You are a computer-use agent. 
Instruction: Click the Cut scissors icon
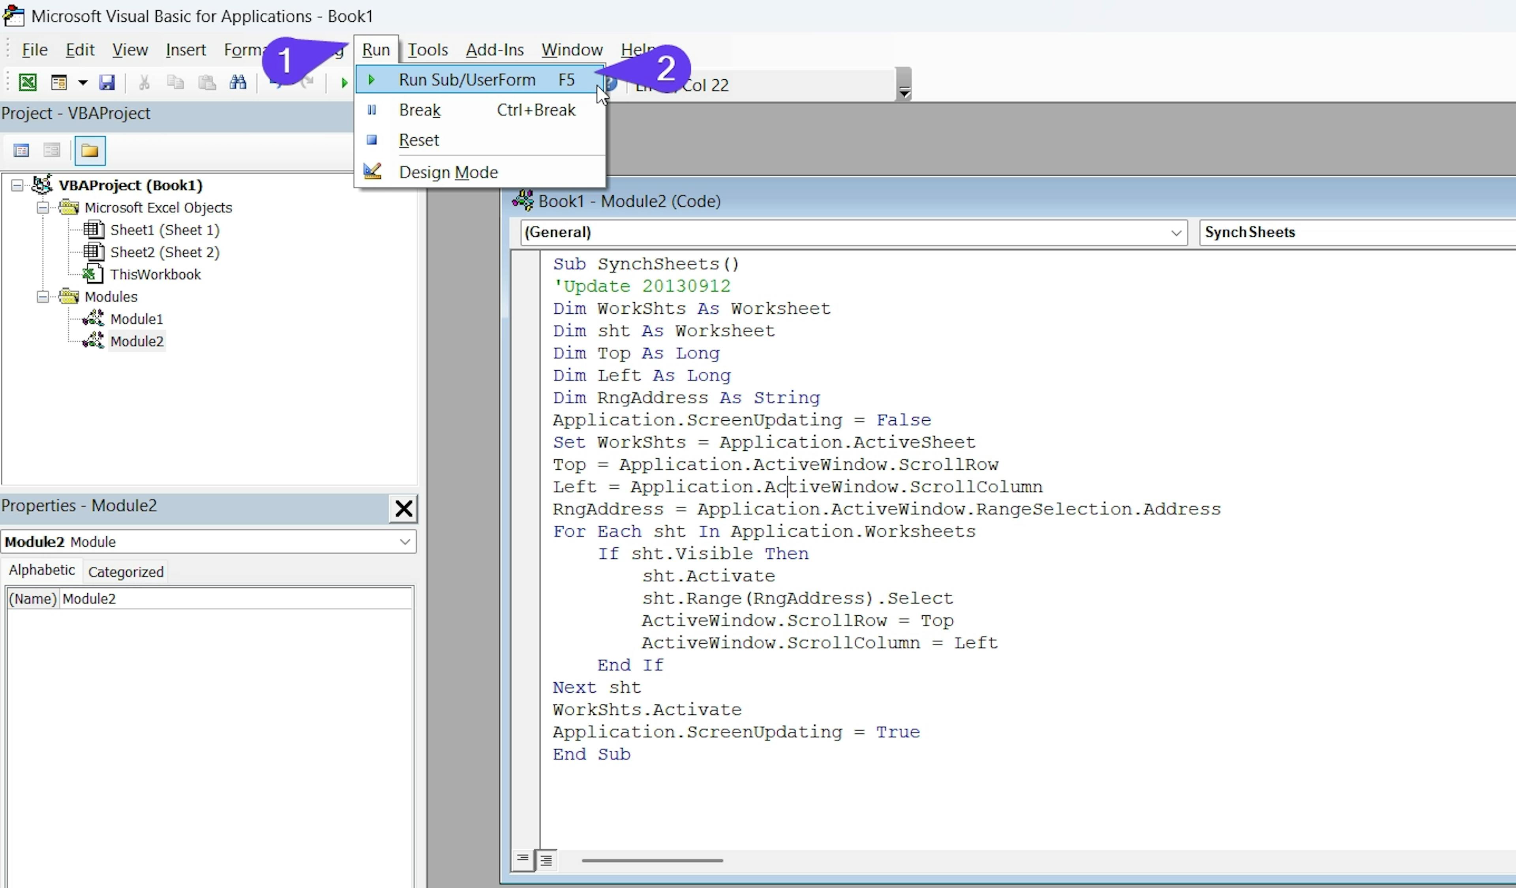[x=144, y=82]
